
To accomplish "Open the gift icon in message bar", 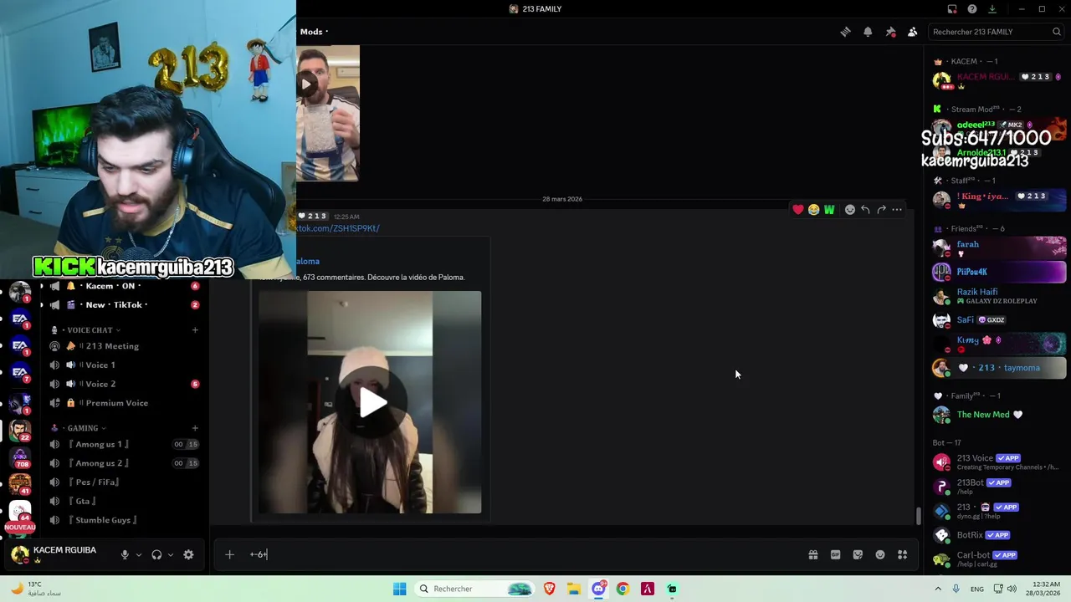I will coord(812,554).
